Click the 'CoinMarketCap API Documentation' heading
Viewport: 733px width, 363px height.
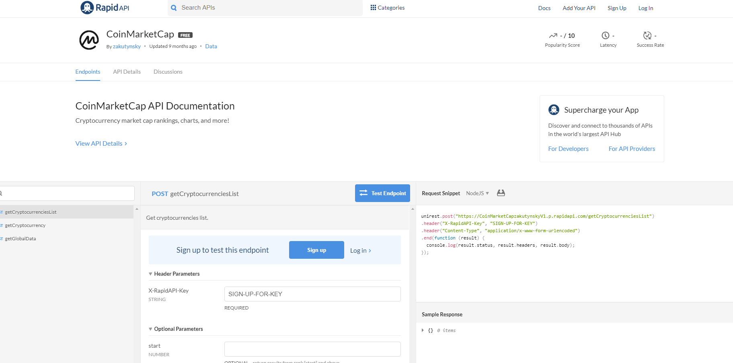tap(155, 106)
